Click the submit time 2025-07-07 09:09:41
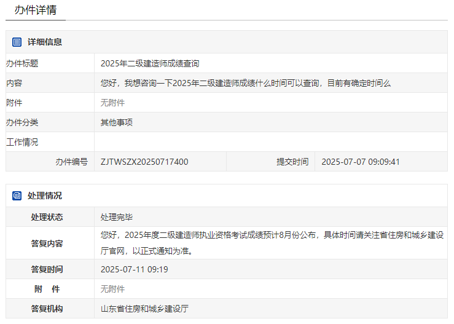This screenshot has width=454, height=324. (361, 162)
